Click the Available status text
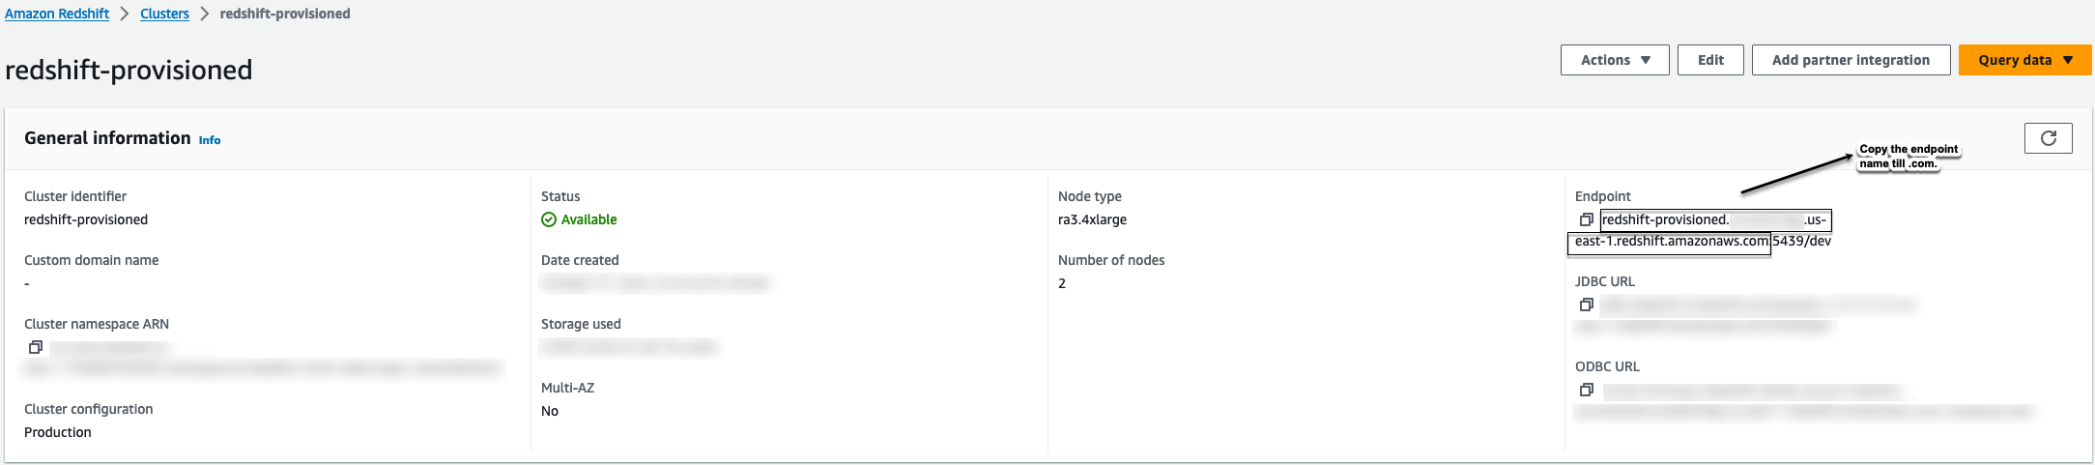 tap(588, 219)
